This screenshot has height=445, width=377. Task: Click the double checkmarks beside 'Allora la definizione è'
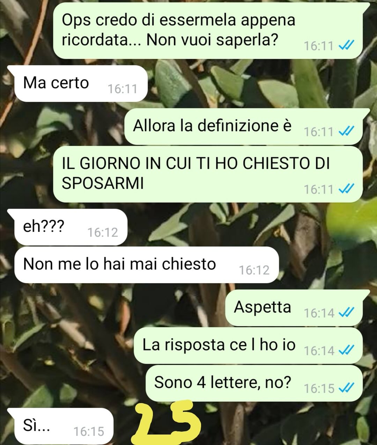[347, 131]
